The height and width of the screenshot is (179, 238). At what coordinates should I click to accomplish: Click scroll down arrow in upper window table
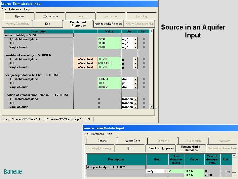point(151,107)
